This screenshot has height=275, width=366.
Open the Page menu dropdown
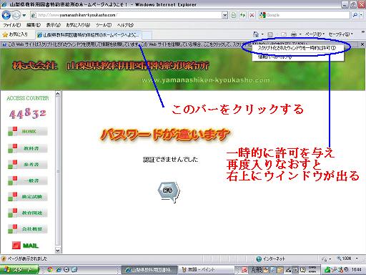coord(315,34)
